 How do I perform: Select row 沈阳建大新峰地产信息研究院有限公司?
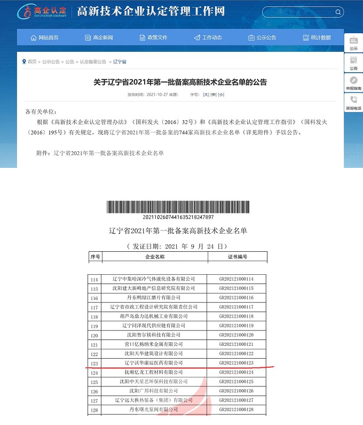coord(177,288)
